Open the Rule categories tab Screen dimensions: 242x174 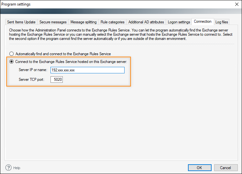[113, 22]
